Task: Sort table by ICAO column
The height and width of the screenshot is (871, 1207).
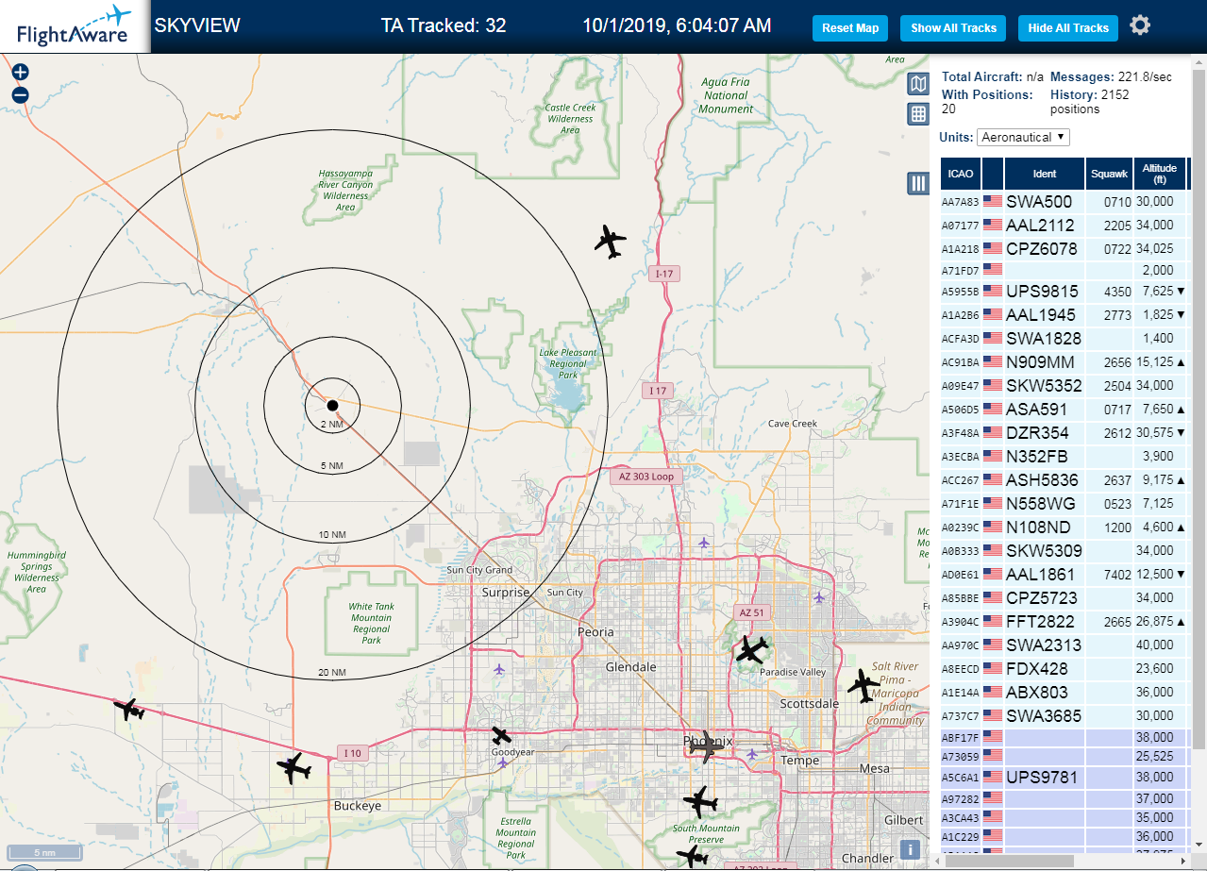Action: [961, 174]
